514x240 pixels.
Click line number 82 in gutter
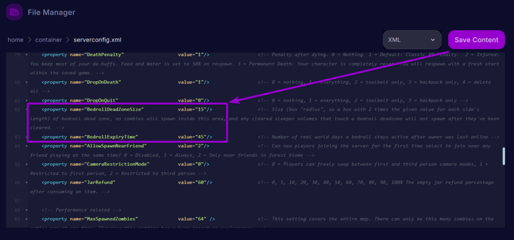(18, 109)
